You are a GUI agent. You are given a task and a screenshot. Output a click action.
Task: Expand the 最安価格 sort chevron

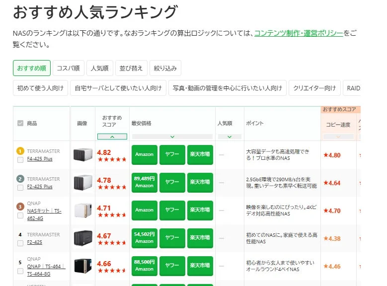click(172, 137)
